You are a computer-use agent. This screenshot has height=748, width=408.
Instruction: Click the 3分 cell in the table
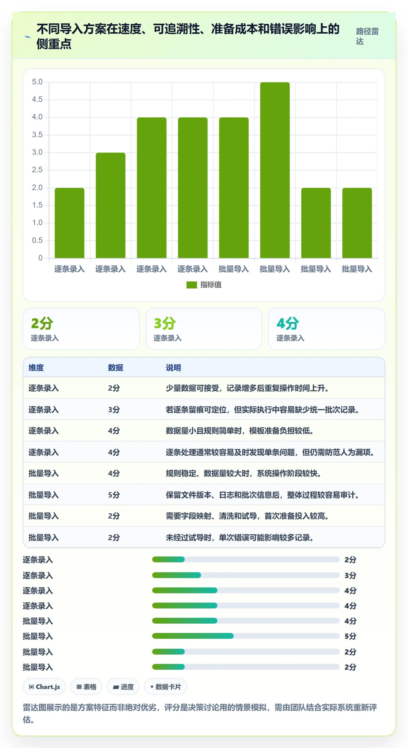114,410
